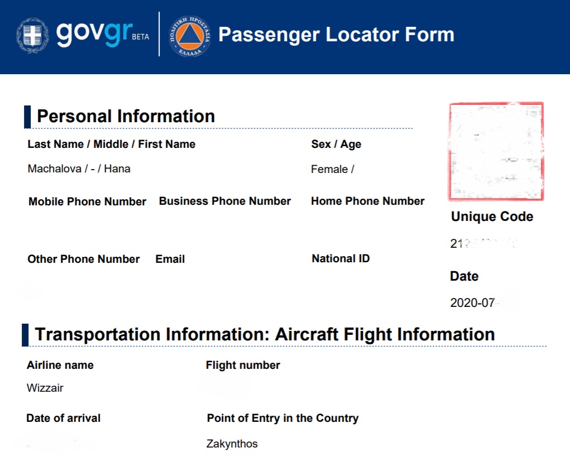Click the redacted QR code box
This screenshot has width=570, height=457.
(496, 151)
